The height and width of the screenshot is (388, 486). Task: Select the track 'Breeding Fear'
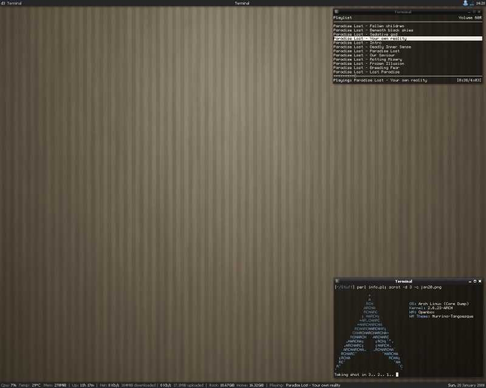366,68
